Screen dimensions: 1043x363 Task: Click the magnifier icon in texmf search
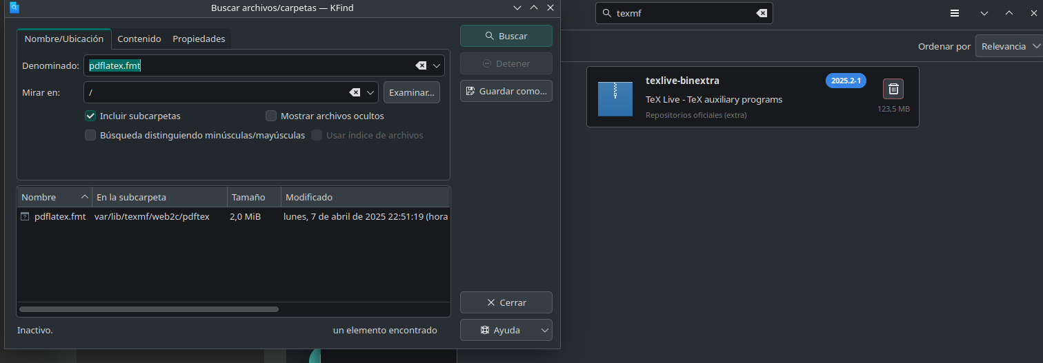[x=606, y=13]
